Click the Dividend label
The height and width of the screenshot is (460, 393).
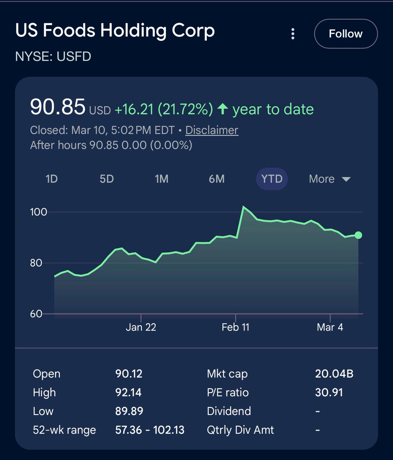point(229,411)
